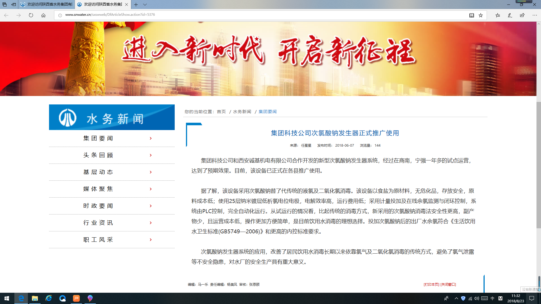This screenshot has width=541, height=304.
Task: Click red arrow next to 职工风采
Action: (x=151, y=240)
